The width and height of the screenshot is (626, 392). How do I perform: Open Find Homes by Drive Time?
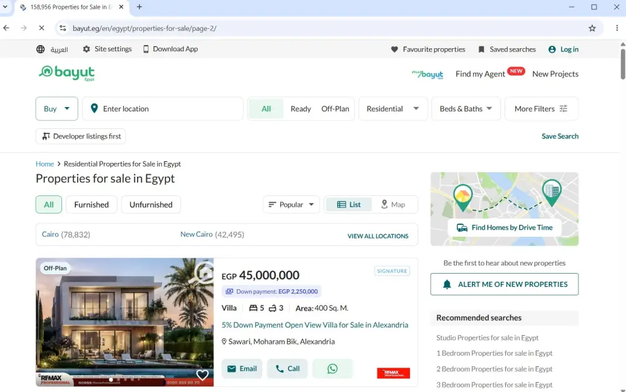point(505,227)
